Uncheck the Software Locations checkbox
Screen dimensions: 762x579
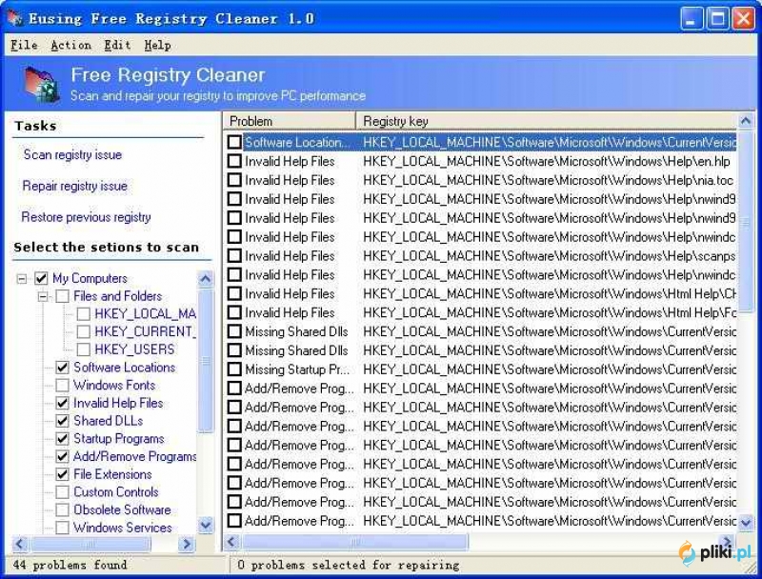(62, 368)
